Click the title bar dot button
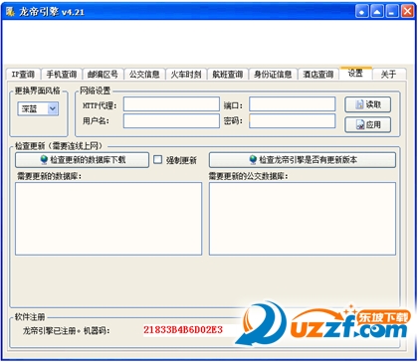 tap(361, 12)
